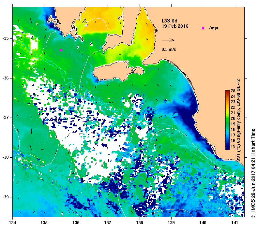Click the longitude axis label '141'

pyautogui.click(x=235, y=223)
